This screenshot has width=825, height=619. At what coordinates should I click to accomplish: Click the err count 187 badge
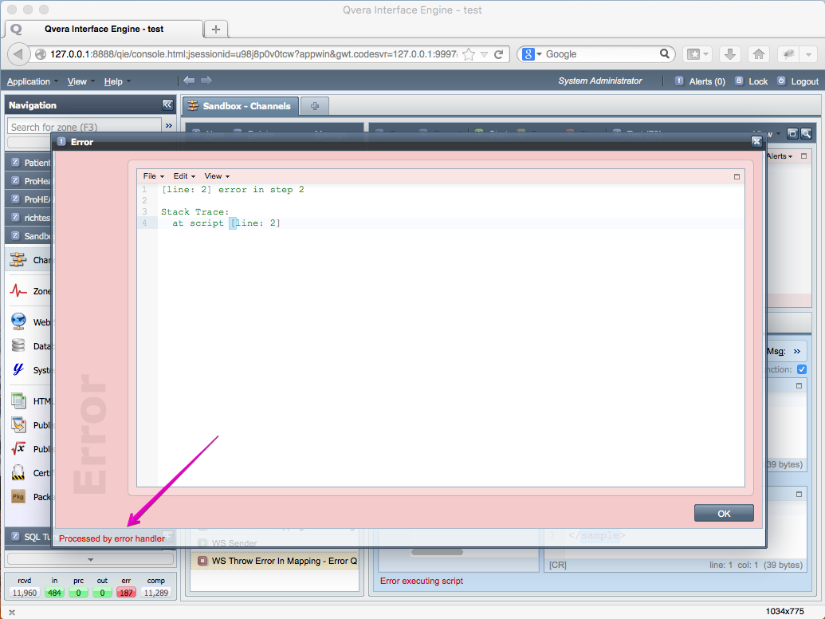pos(126,593)
